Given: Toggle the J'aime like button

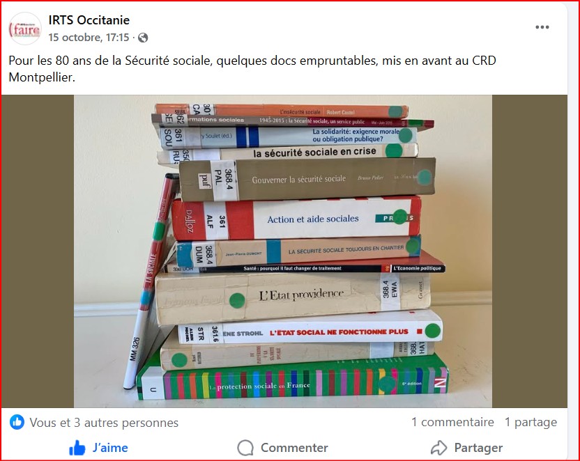Looking at the screenshot, I should [98, 448].
